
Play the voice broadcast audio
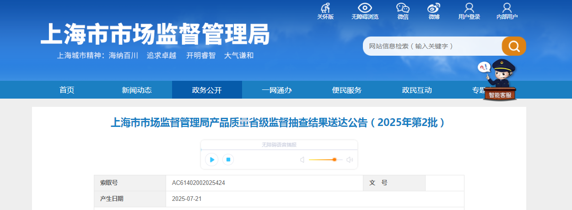point(212,159)
